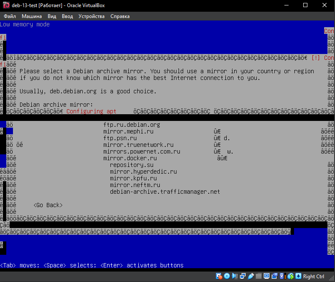Open the optical disk drive status icon

(227, 276)
